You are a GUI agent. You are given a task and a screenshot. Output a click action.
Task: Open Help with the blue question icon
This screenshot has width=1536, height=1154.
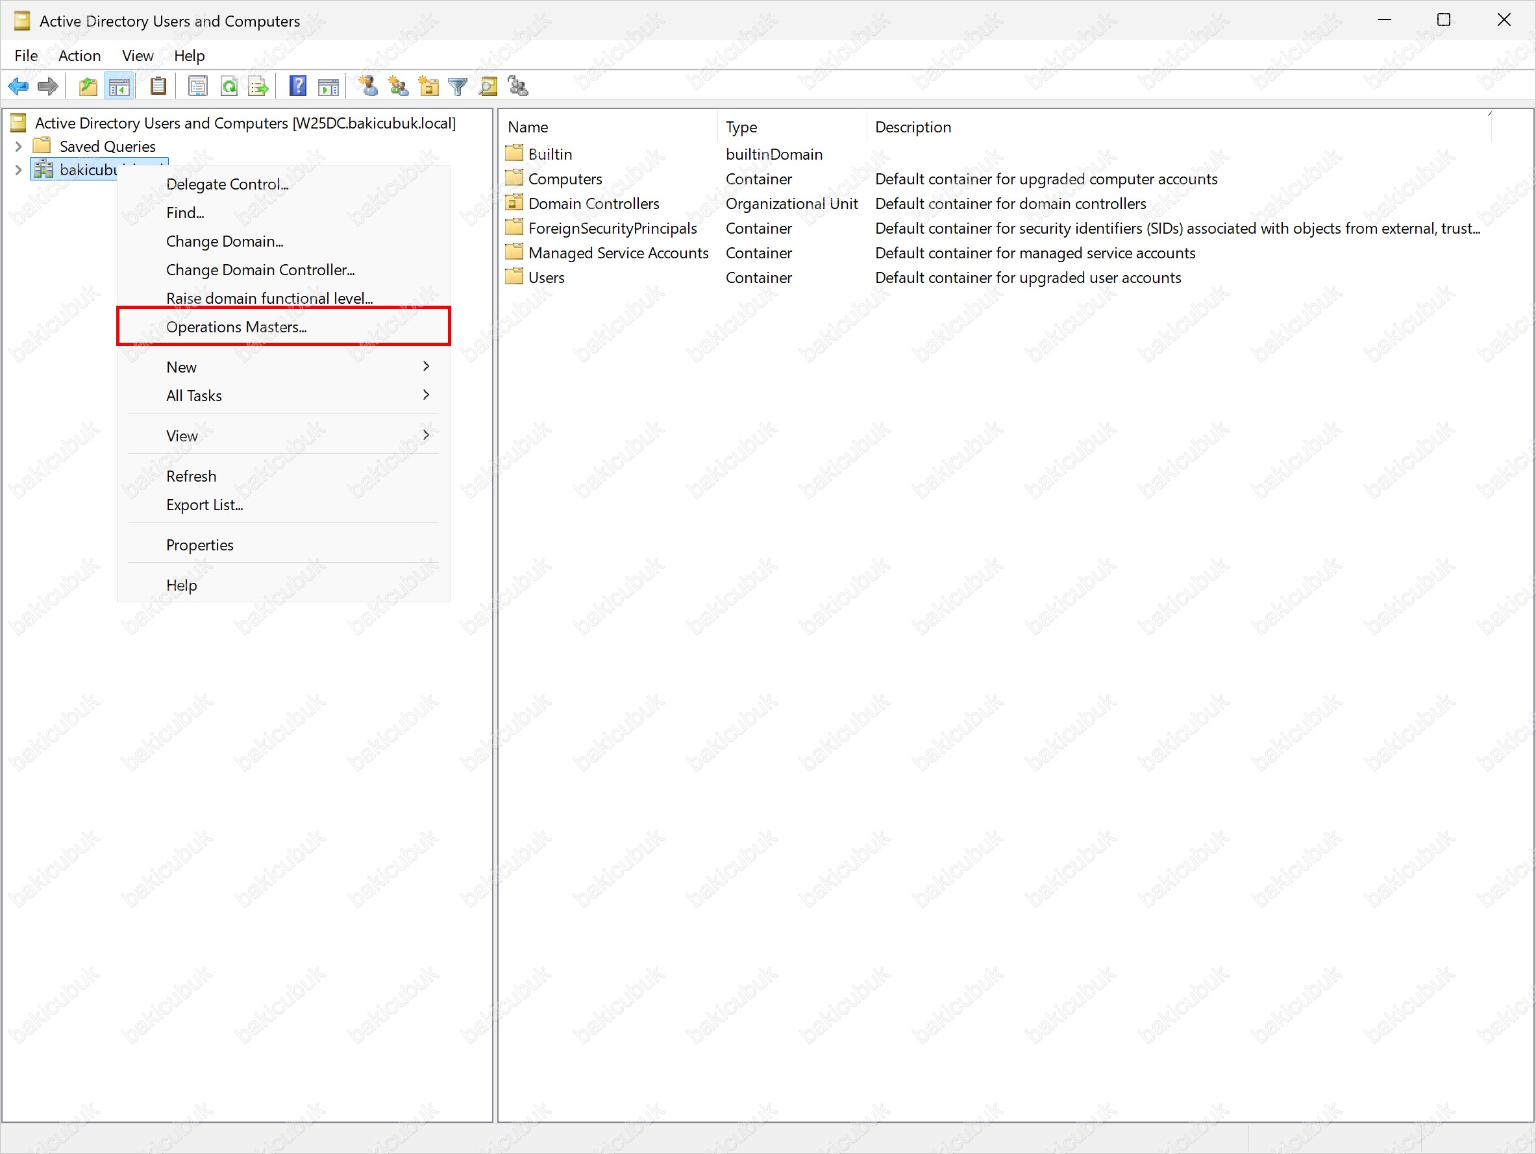[298, 87]
